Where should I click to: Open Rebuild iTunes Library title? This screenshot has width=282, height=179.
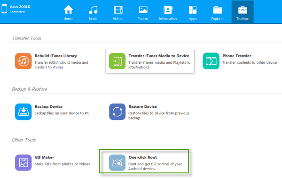(56, 56)
